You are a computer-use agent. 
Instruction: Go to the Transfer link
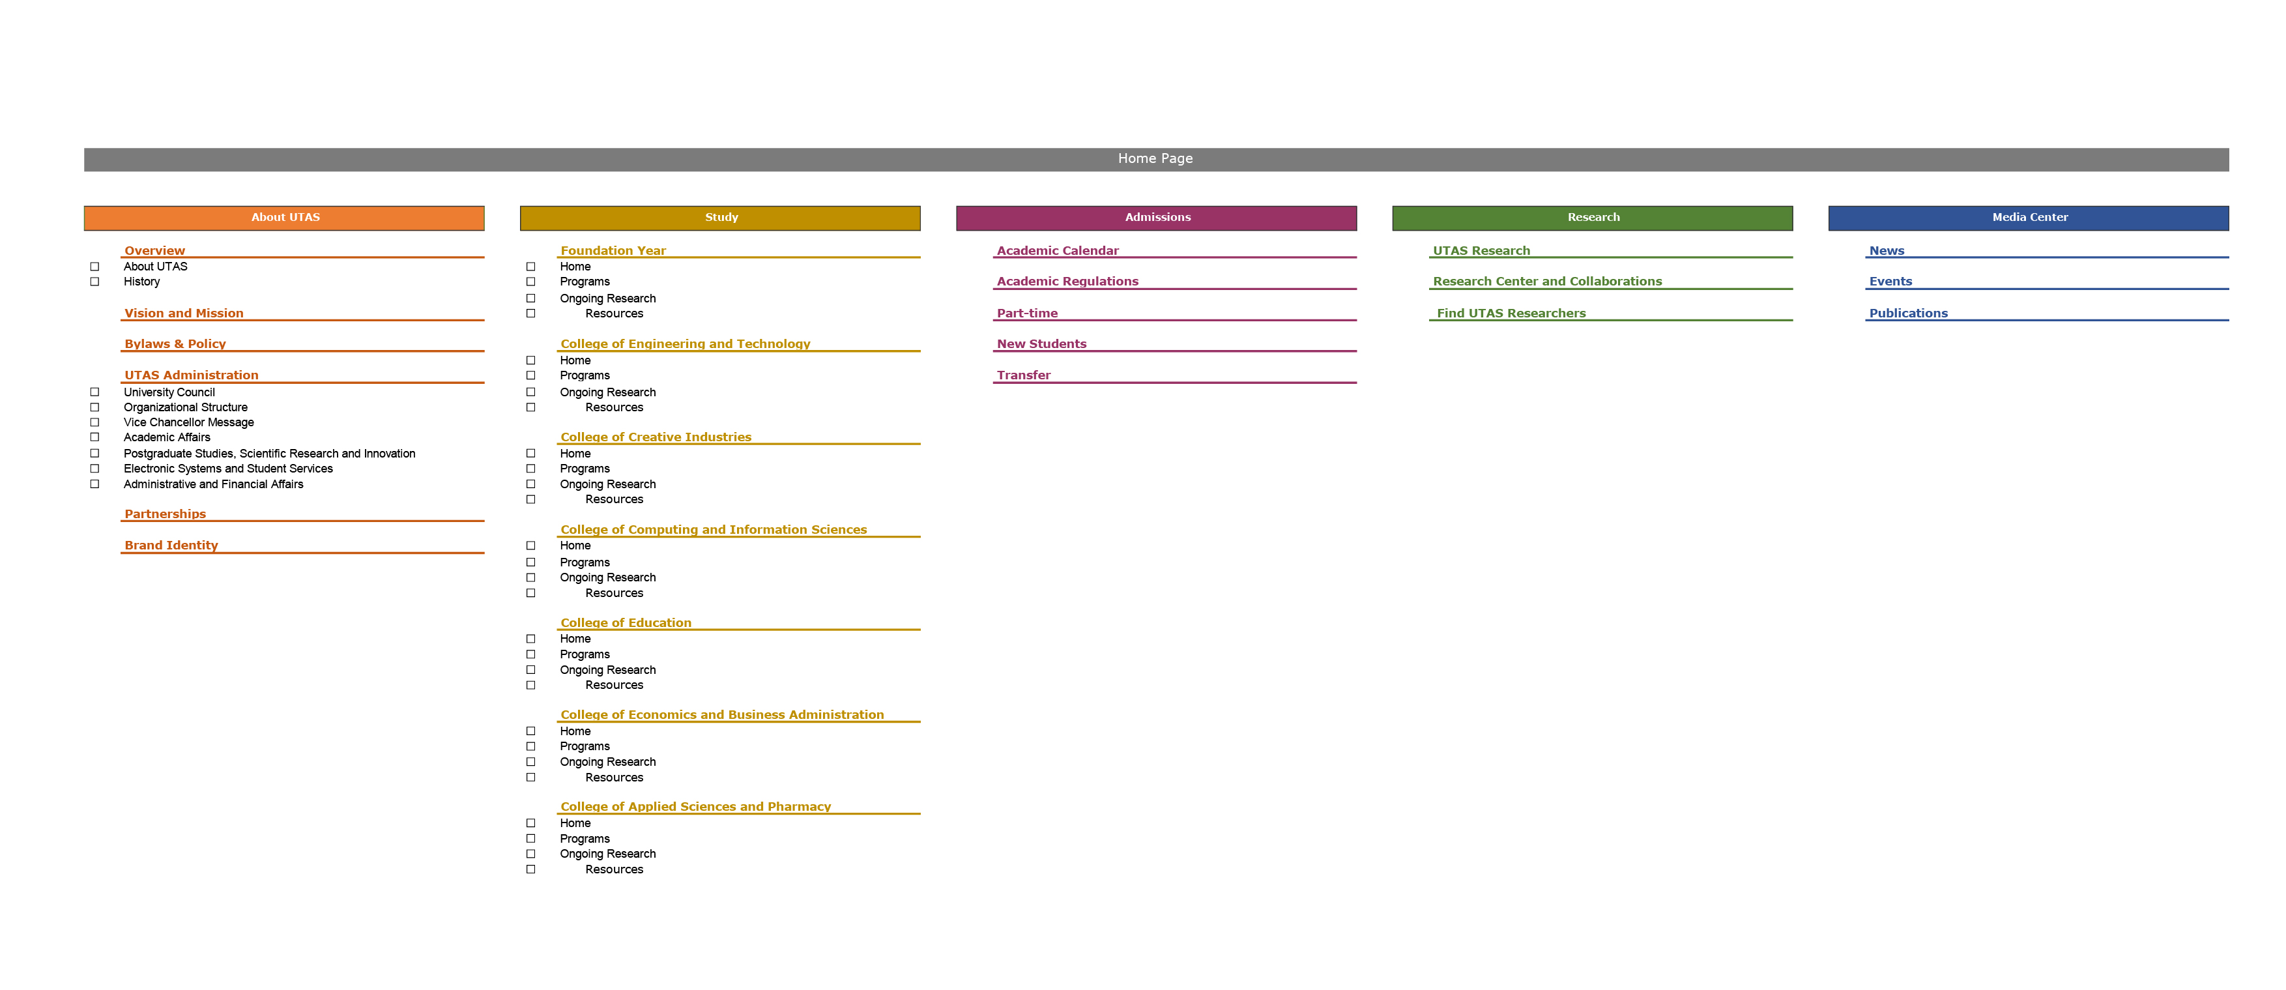click(x=1023, y=375)
